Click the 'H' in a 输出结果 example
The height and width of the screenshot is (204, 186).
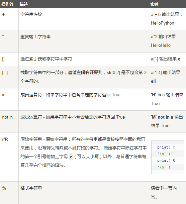[x=167, y=95]
